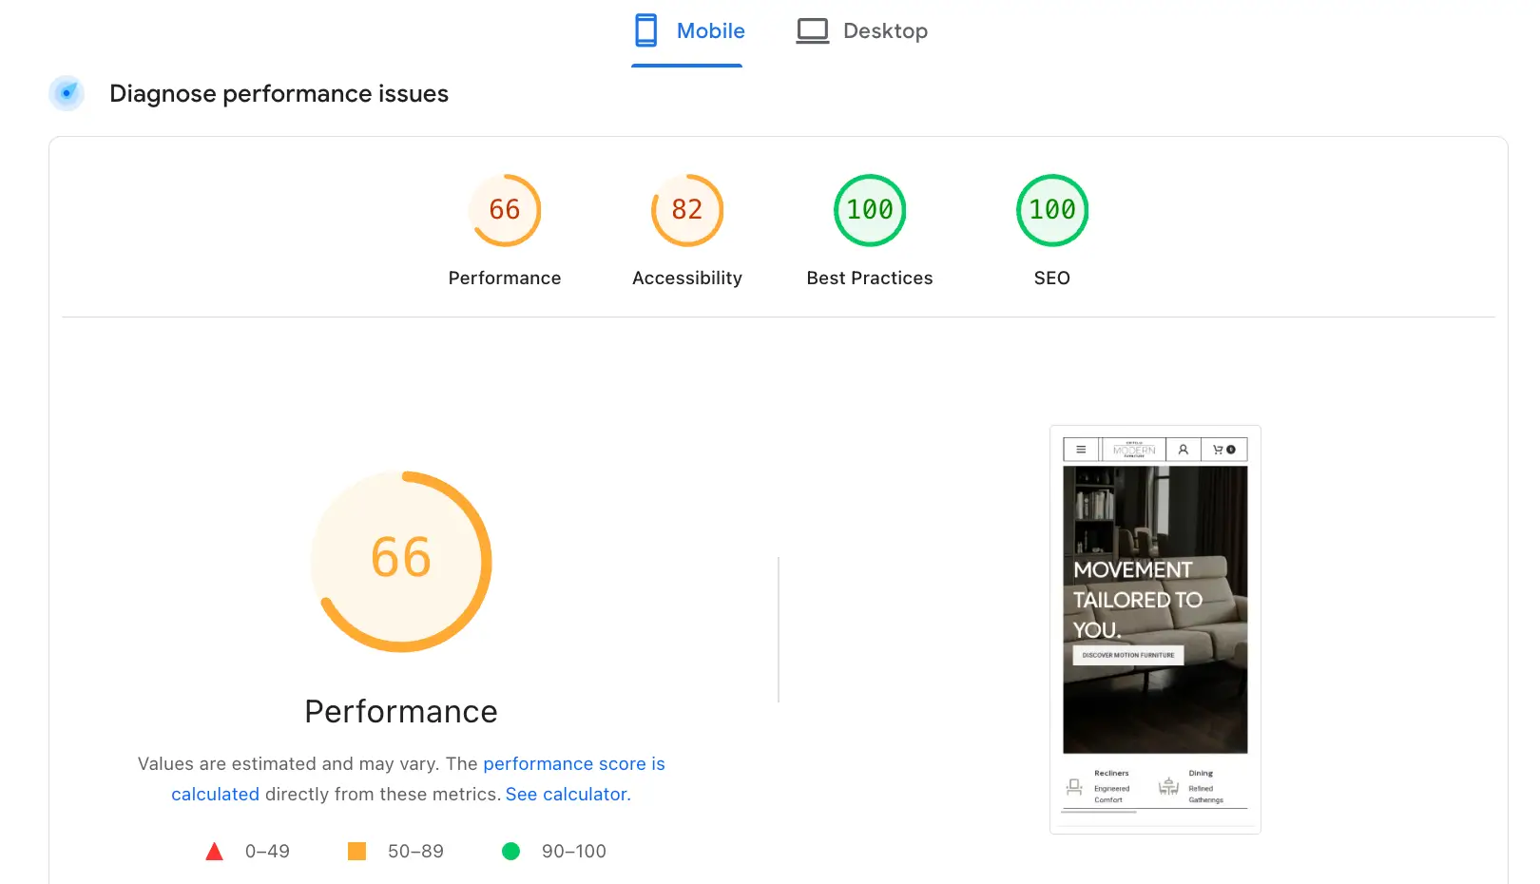Click the Dining table icon in the preview
This screenshot has height=884, width=1540.
click(x=1168, y=787)
